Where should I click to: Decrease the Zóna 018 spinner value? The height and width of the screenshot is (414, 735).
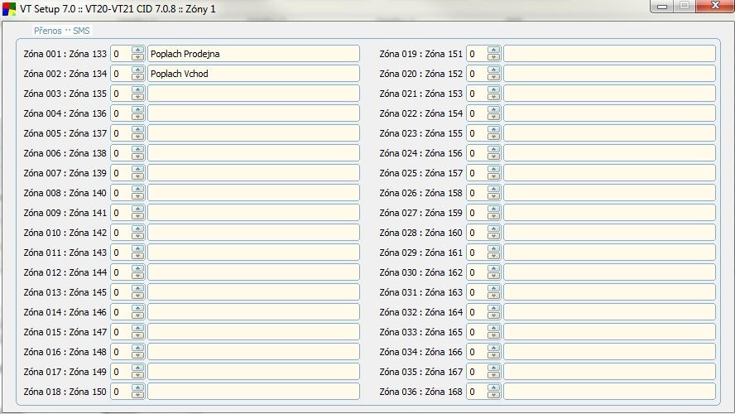pyautogui.click(x=138, y=395)
